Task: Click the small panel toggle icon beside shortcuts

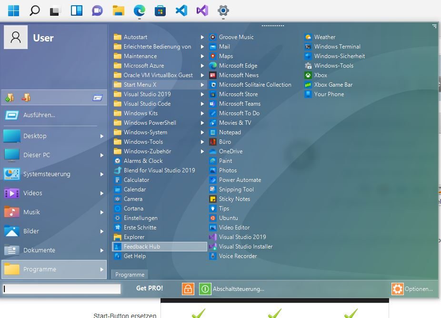Action: coord(98,98)
